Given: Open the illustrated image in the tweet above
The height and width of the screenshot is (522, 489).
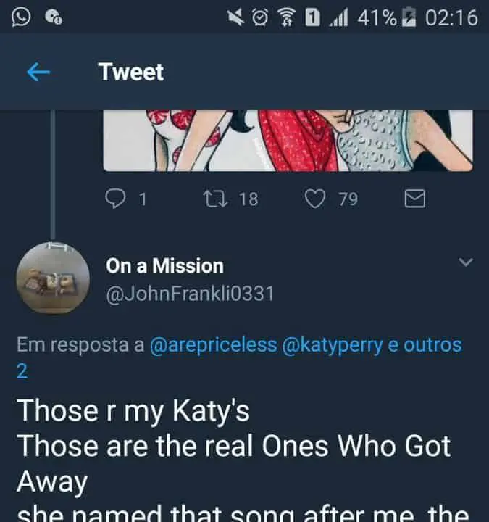Looking at the screenshot, I should (x=288, y=140).
